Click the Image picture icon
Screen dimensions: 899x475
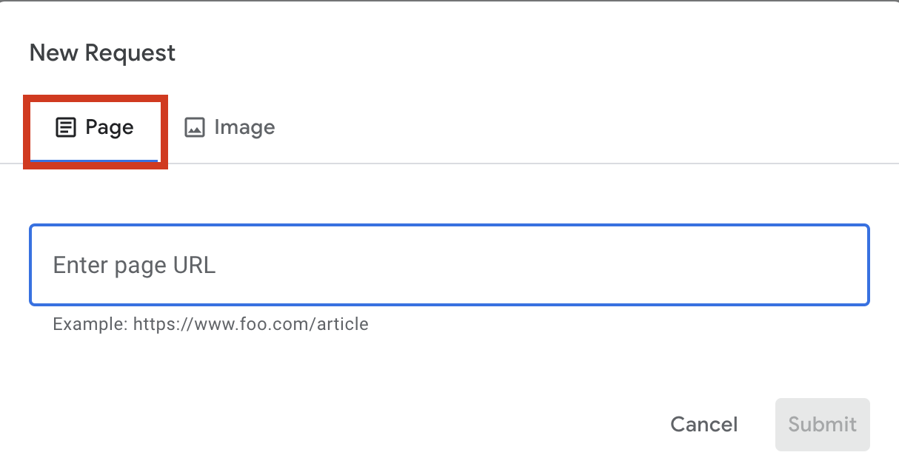194,127
